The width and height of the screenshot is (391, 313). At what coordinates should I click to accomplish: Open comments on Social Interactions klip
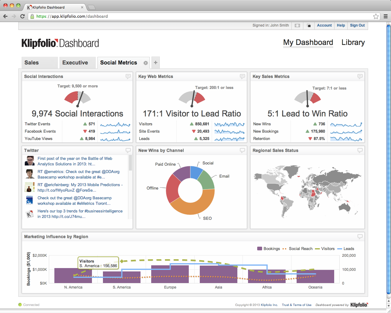128,76
